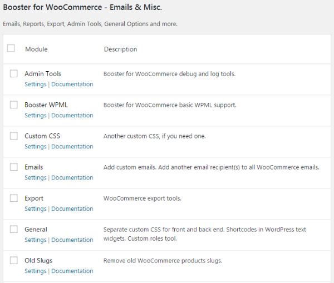The width and height of the screenshot is (334, 283).
Task: Tick the Old Slugs module checkbox
Action: pyautogui.click(x=14, y=260)
